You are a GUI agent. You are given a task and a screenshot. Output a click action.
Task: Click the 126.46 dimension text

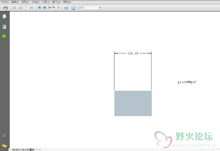point(133,53)
